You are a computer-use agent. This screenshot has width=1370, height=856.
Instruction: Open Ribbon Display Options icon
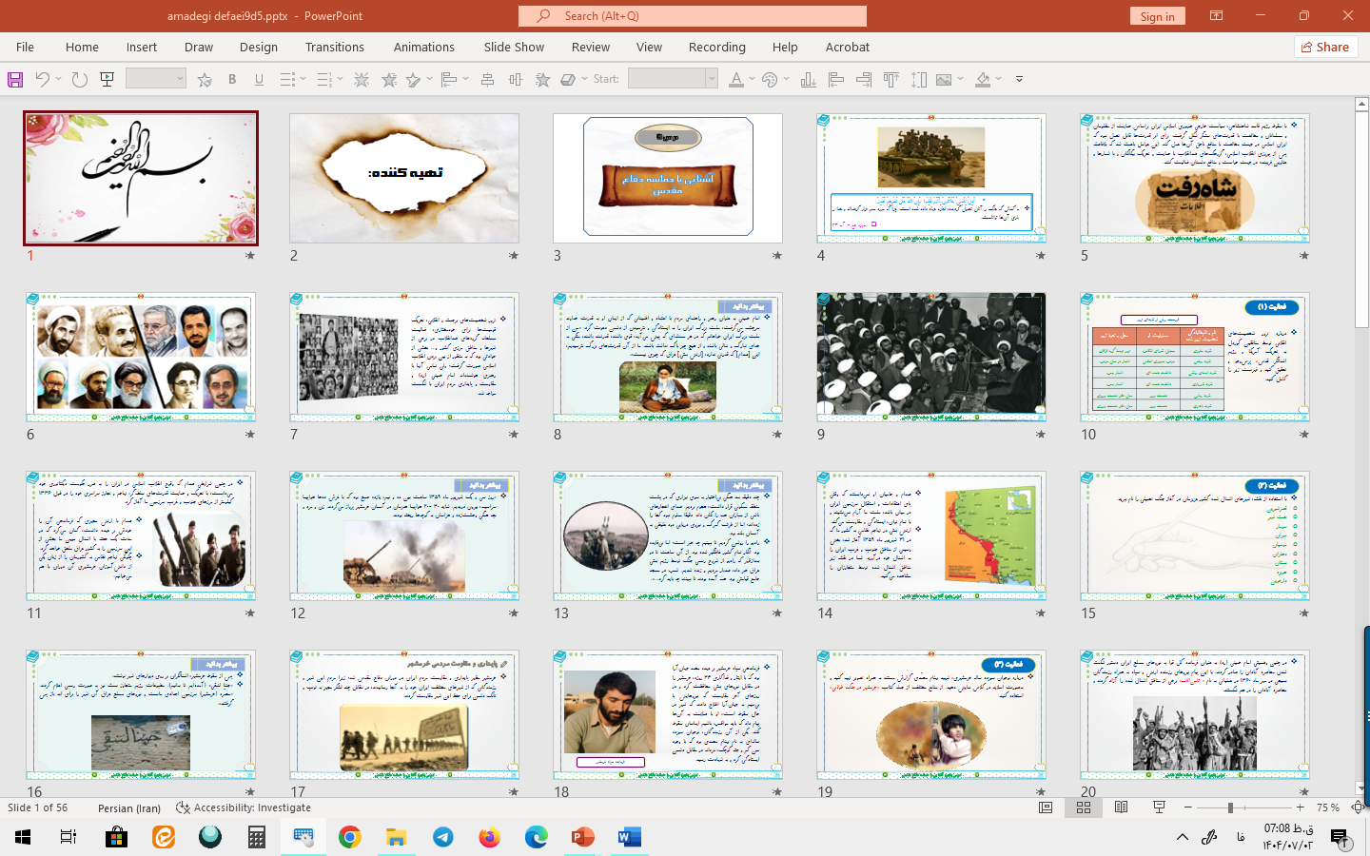1216,16
